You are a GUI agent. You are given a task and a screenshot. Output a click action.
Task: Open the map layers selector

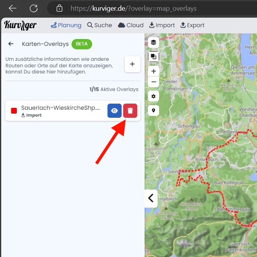point(153,42)
